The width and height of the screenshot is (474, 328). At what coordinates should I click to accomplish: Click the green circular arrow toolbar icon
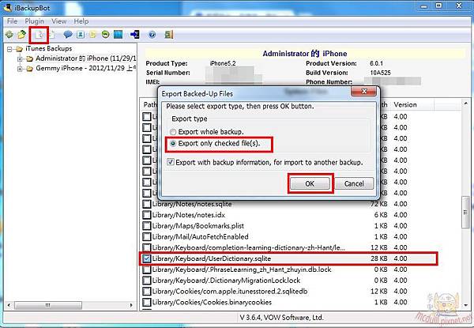coord(105,35)
